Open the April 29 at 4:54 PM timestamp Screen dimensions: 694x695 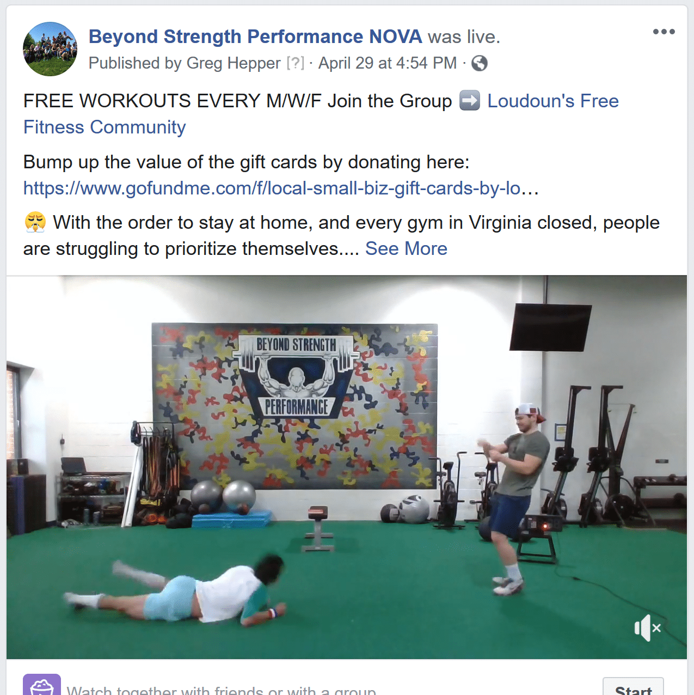(388, 63)
